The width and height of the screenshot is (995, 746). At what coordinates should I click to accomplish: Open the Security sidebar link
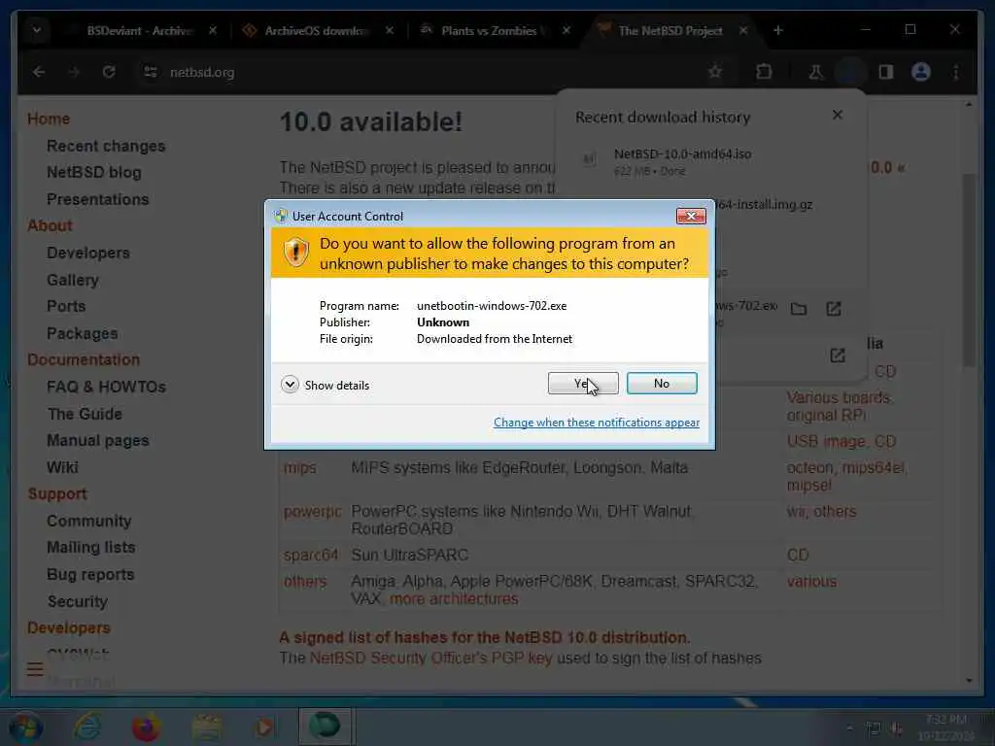[x=78, y=601]
